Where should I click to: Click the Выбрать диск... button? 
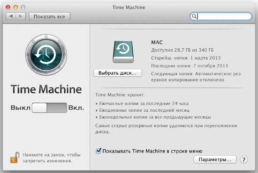click(118, 73)
